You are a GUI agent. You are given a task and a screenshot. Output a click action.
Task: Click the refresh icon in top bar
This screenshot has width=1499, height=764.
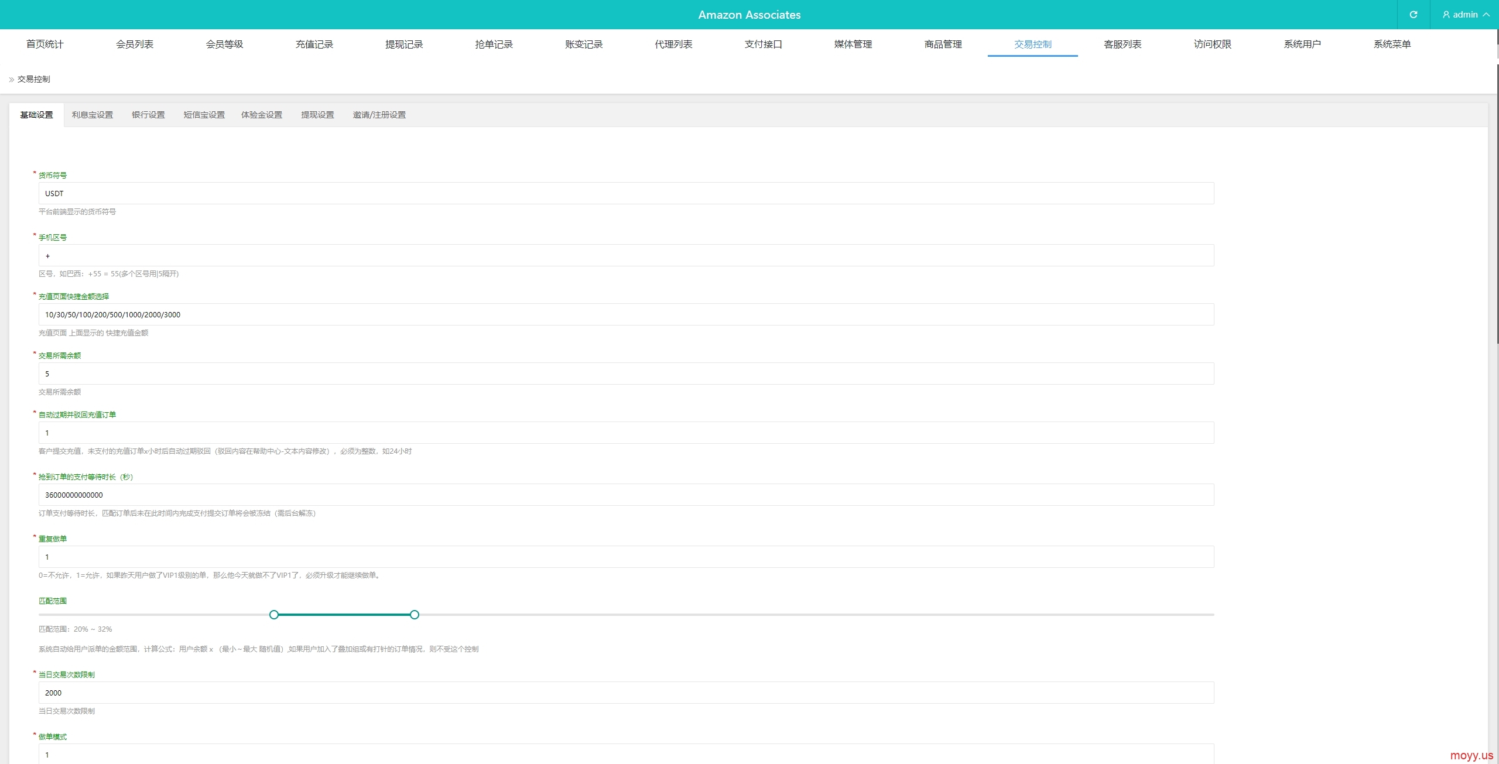pyautogui.click(x=1413, y=15)
